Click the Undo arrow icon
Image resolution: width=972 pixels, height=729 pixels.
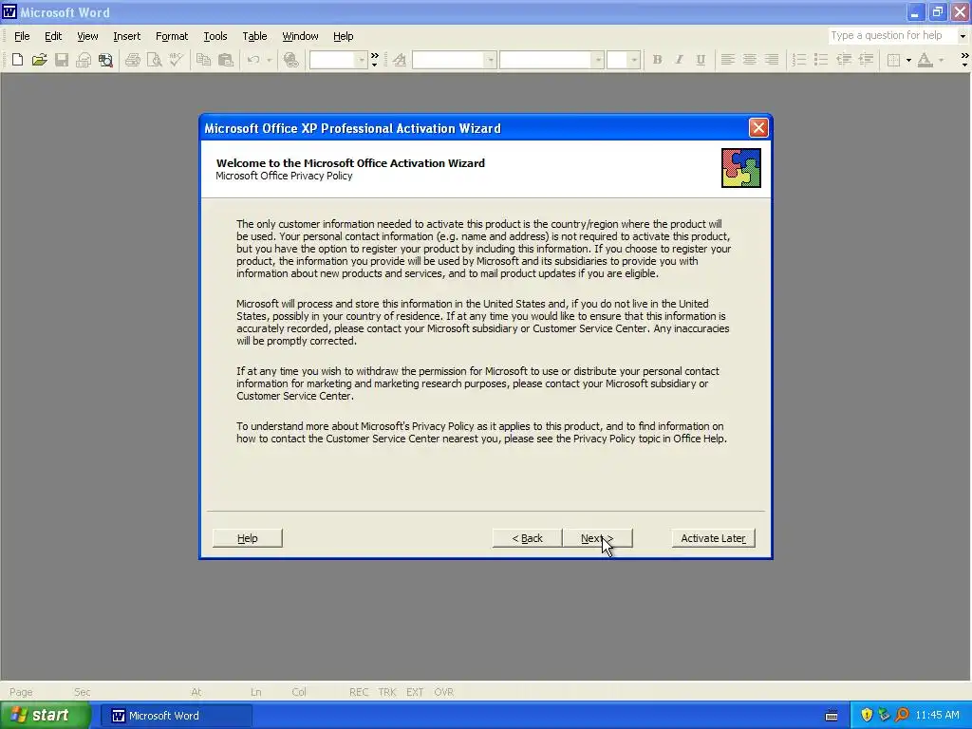pyautogui.click(x=252, y=60)
